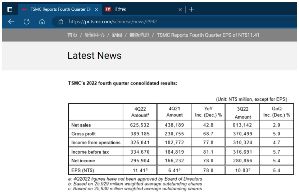
Task: Click the 4Q22 Net sales value 625,532
Action: pos(140,125)
